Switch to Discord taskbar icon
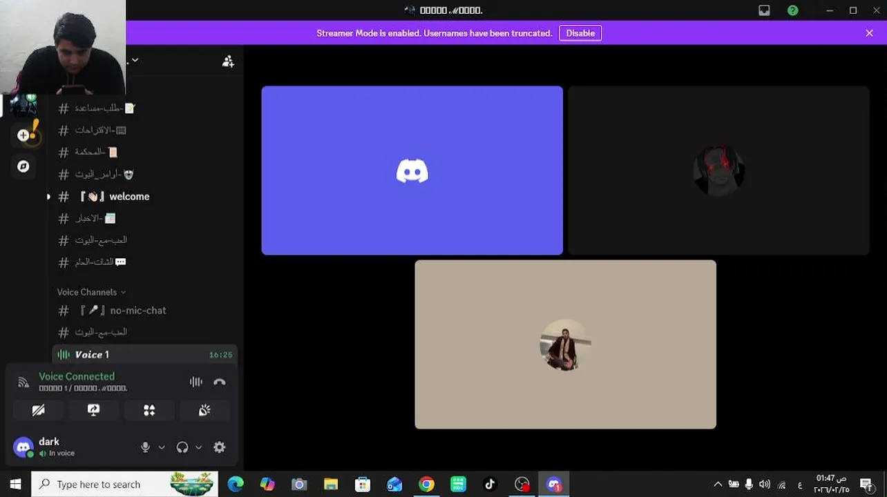The height and width of the screenshot is (497, 887). 554,485
